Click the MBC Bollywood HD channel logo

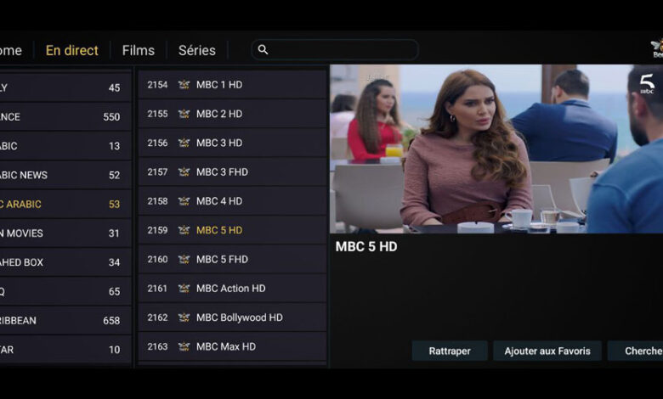click(x=184, y=318)
